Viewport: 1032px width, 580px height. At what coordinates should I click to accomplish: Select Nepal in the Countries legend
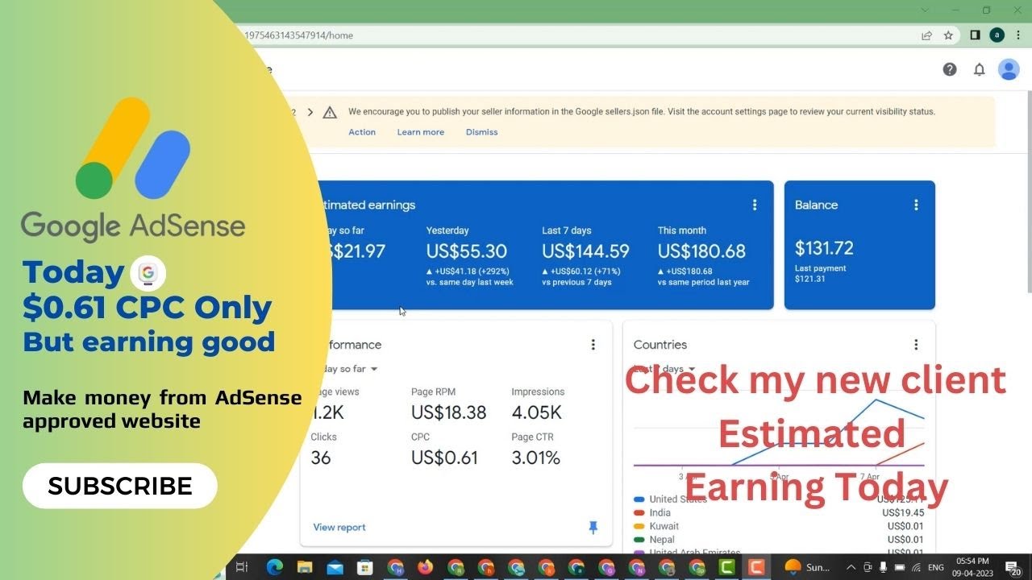(662, 540)
